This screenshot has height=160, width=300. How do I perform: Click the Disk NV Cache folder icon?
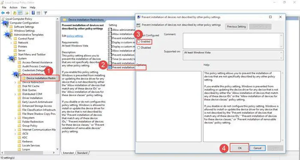19,86
